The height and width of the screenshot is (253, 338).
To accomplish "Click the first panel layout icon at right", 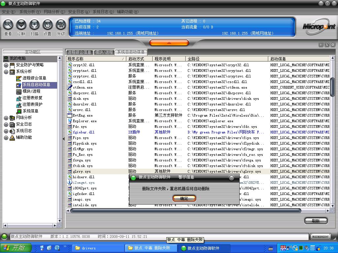I will [x=321, y=45].
